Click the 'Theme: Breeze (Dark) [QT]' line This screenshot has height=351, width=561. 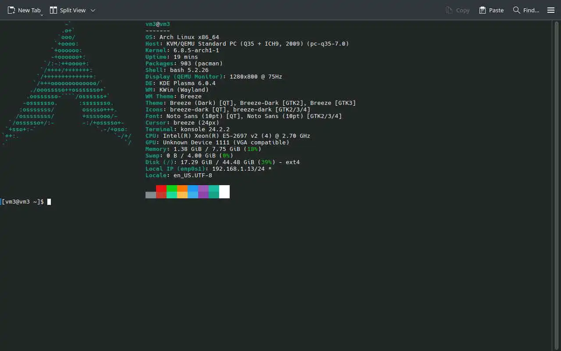251,103
